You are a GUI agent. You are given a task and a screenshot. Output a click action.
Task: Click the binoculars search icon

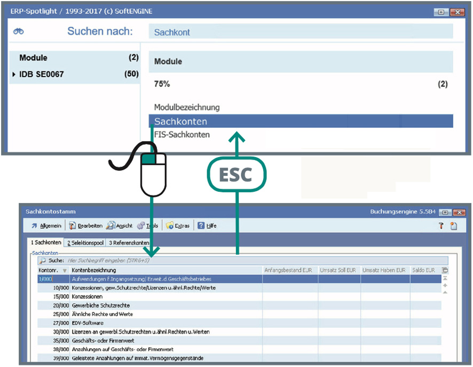19,31
